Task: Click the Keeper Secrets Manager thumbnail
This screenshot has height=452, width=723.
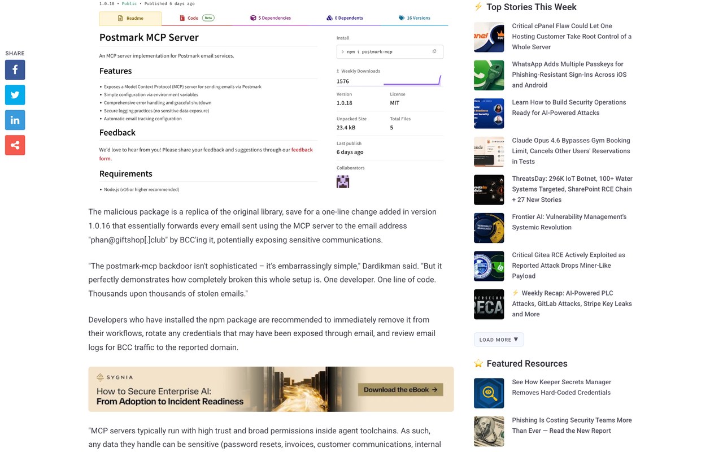Action: pyautogui.click(x=489, y=393)
